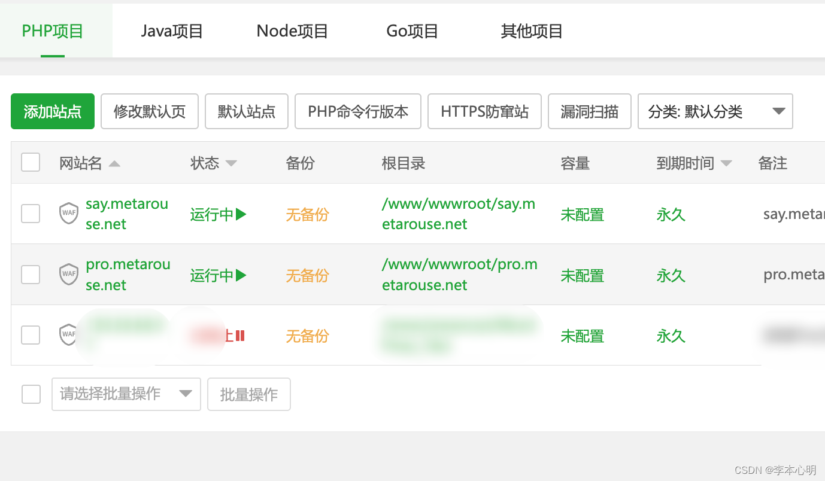Open root directory /www/wwwroot/pro.metarouse.net
Screen dimensions: 825x481
[460, 275]
